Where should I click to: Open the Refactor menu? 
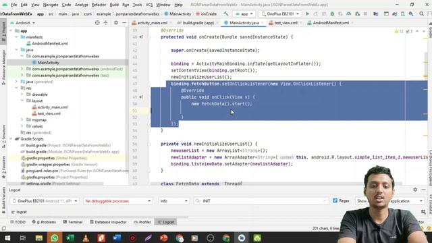[99, 5]
